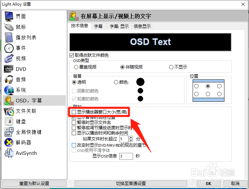Open the 音频 headphones icon
Viewport: 249px width, 189px height.
click(9, 79)
